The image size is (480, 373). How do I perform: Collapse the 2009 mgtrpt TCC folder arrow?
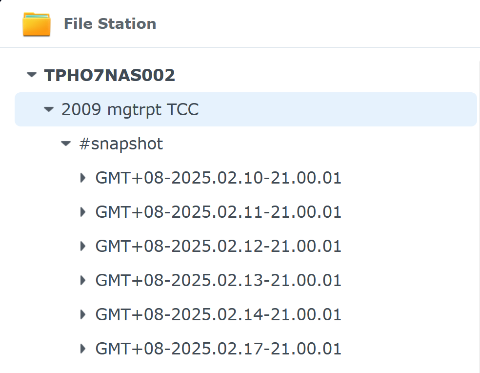(x=48, y=109)
